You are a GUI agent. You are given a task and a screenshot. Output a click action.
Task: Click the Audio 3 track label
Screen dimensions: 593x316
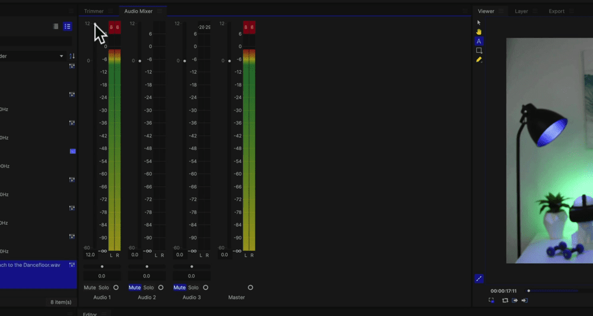192,298
